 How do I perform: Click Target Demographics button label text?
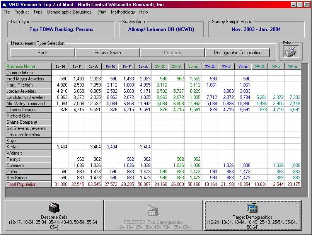click(252, 217)
